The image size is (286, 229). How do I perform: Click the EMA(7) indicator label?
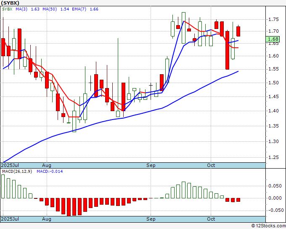click(79, 9)
